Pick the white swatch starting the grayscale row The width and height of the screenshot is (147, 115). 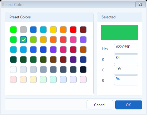pos(13,69)
